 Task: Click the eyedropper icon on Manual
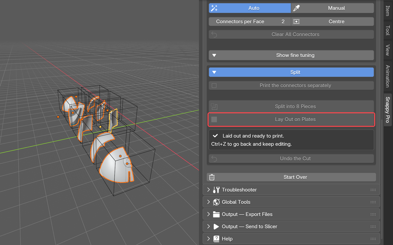(296, 8)
